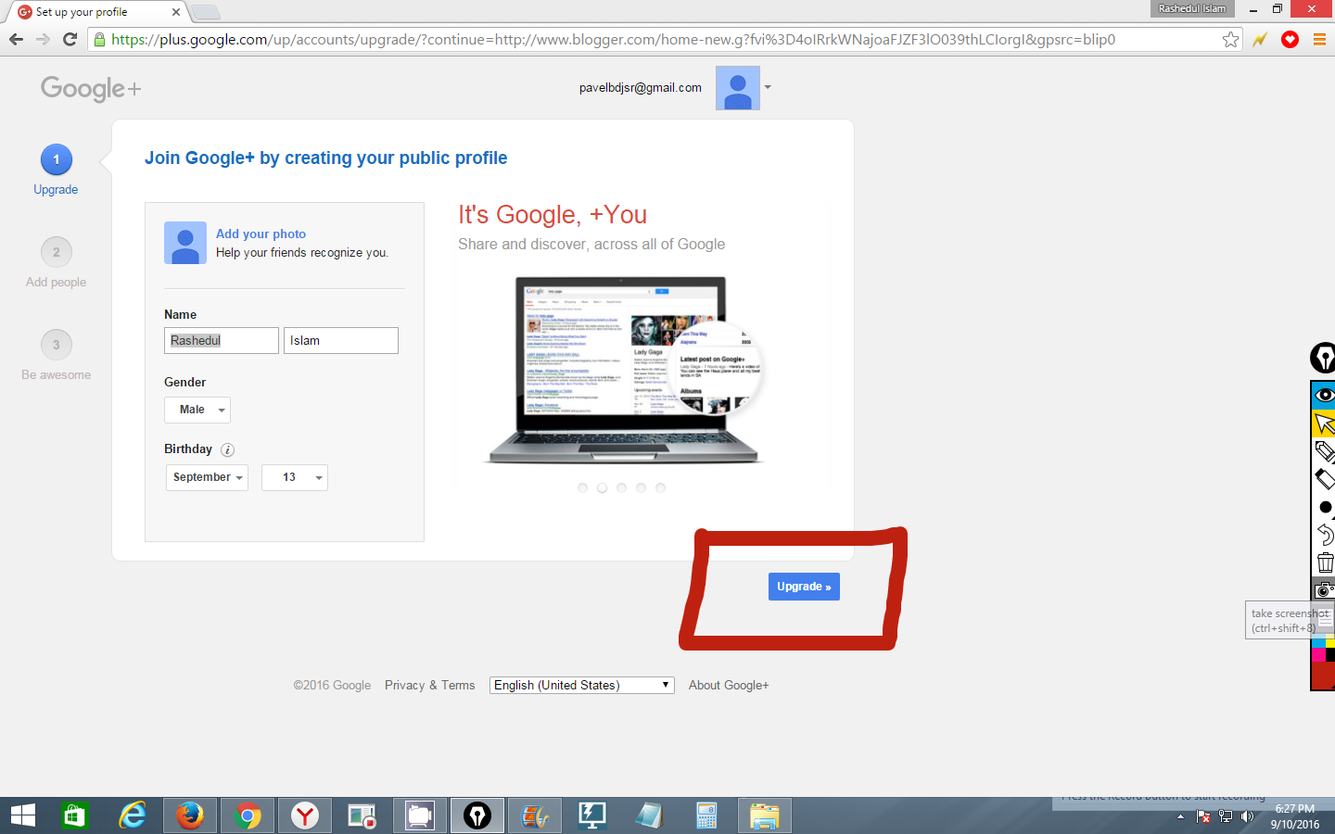Click the address bar URL
This screenshot has width=1335, height=834.
pos(613,39)
